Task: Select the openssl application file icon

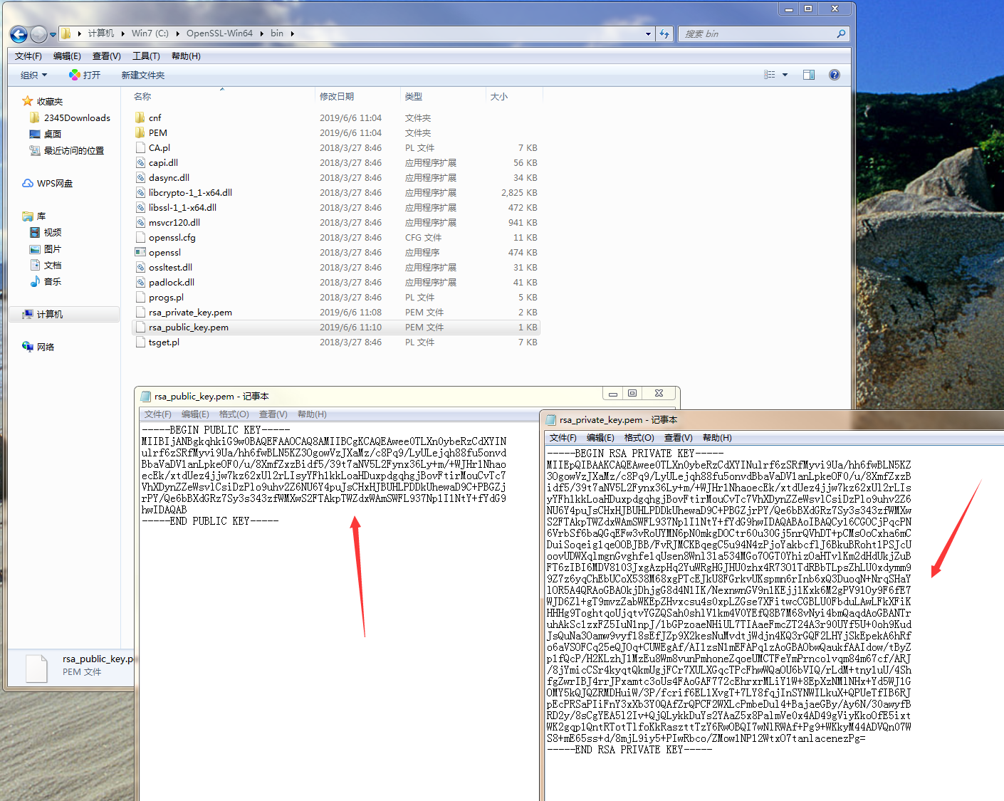Action: 140,252
